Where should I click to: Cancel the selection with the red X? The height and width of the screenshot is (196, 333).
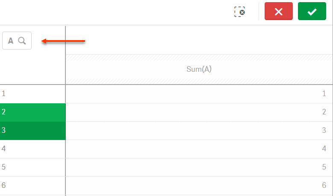tap(278, 12)
